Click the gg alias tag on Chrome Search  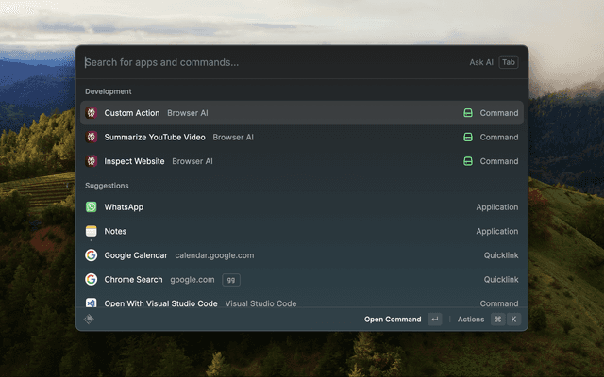click(x=231, y=280)
